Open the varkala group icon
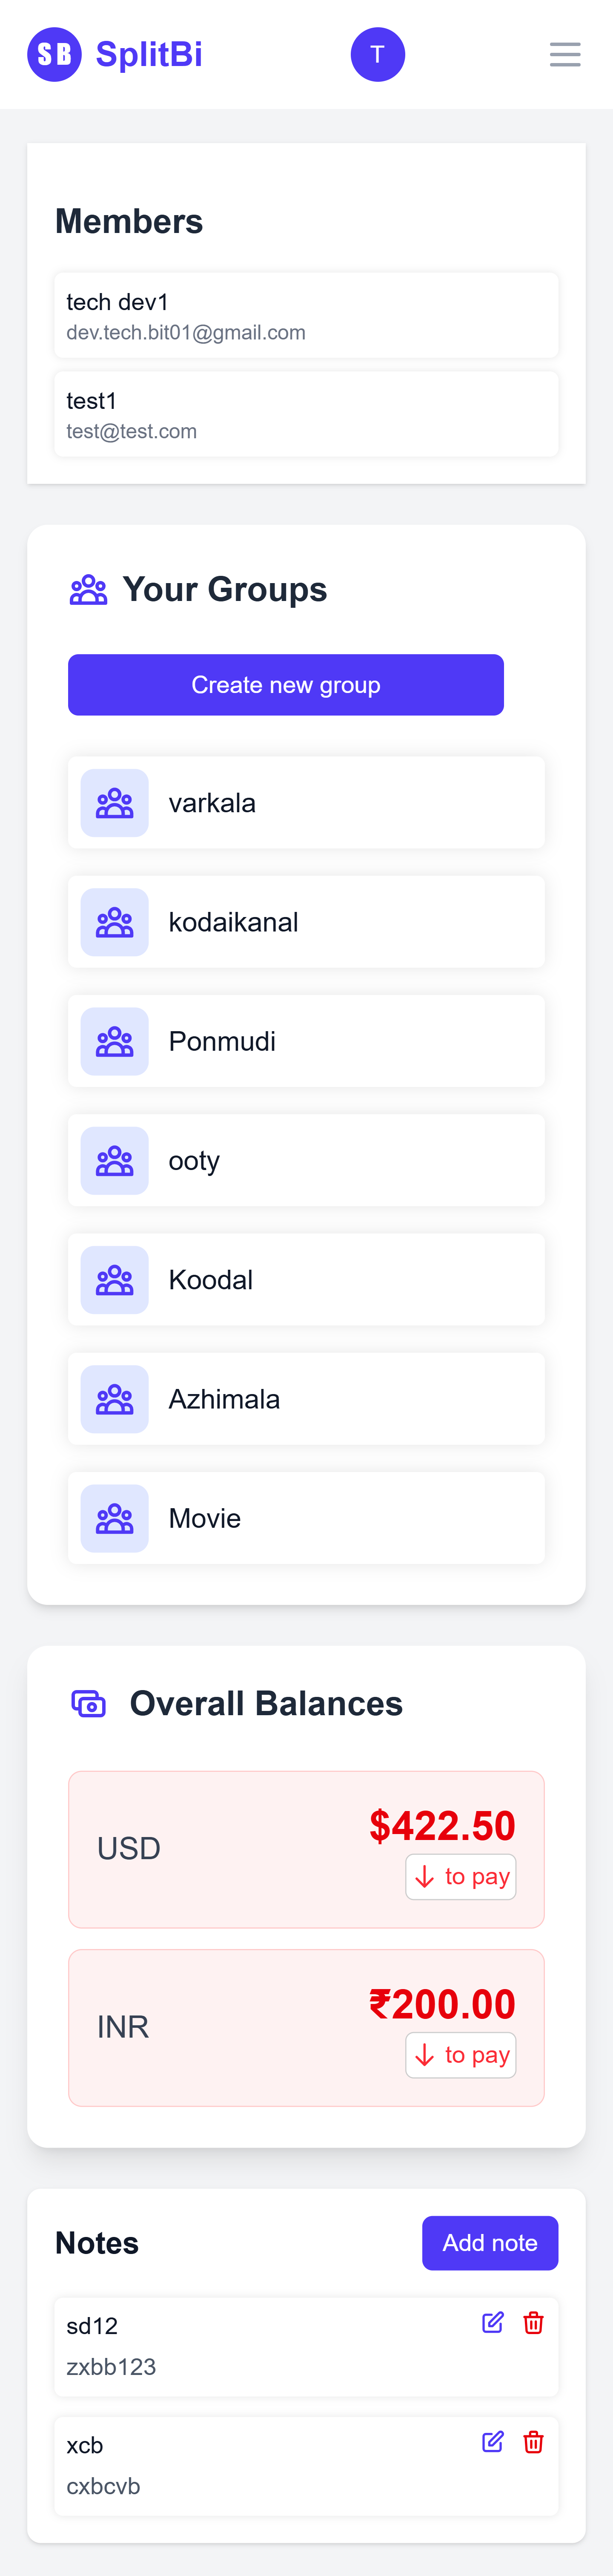Image resolution: width=613 pixels, height=2576 pixels. point(114,802)
